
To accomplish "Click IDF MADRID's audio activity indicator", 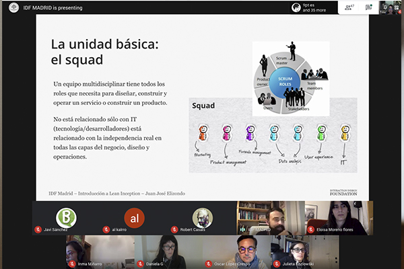I will pyautogui.click(x=242, y=230).
